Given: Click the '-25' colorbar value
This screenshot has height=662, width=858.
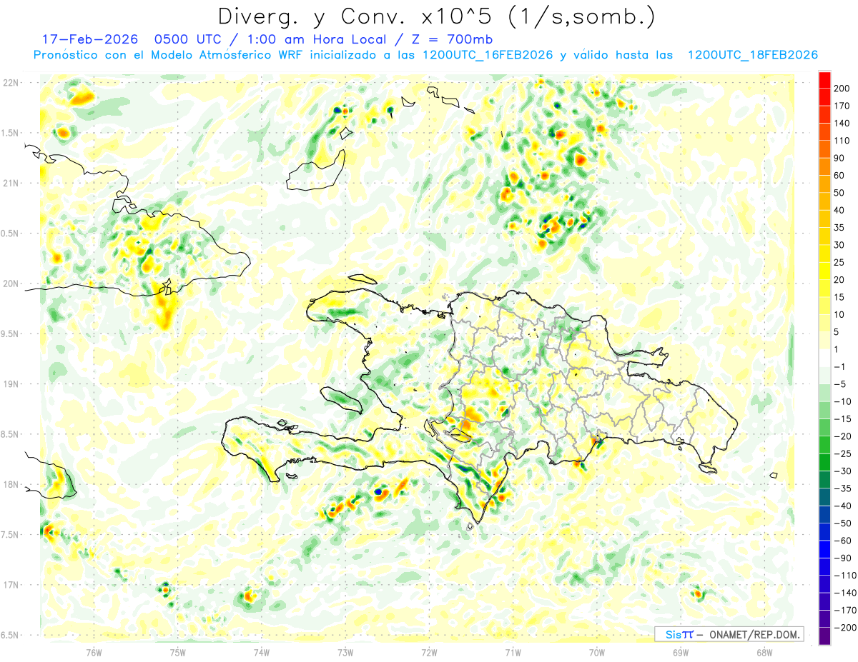Looking at the screenshot, I should pos(841,454).
